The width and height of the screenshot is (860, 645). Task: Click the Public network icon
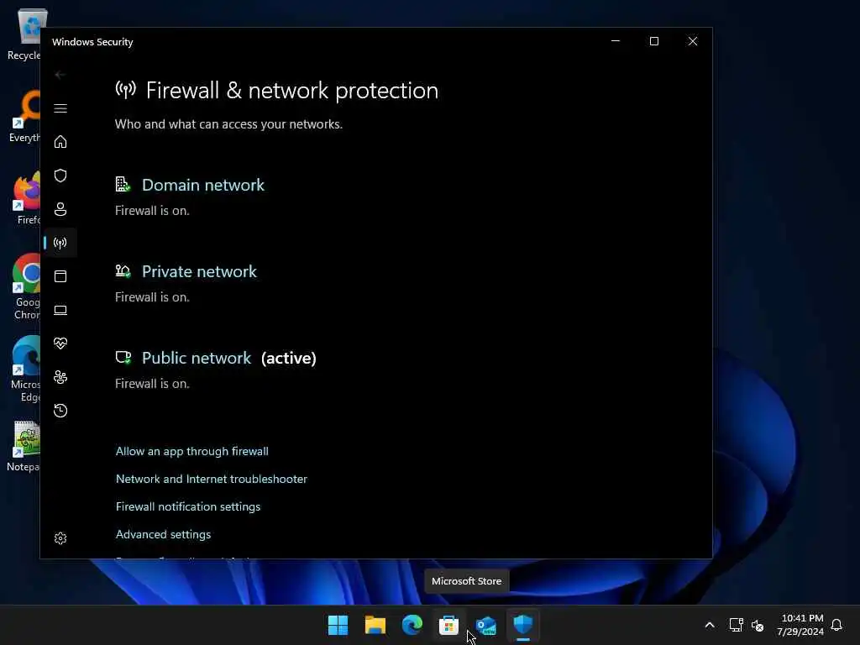[123, 358]
